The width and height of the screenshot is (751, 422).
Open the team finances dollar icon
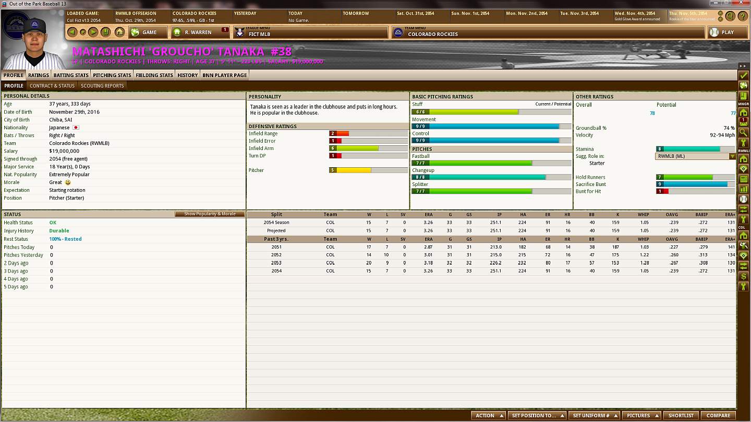point(744,276)
